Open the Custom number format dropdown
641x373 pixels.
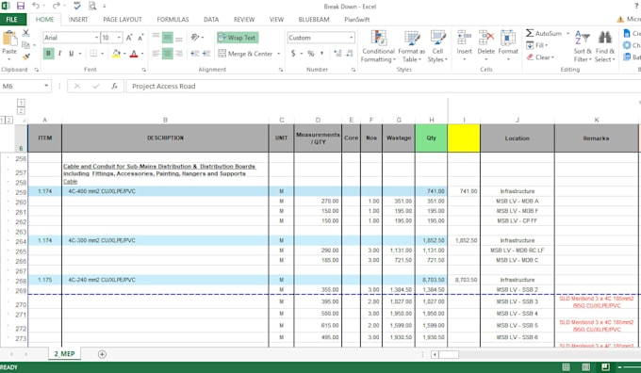pos(352,38)
